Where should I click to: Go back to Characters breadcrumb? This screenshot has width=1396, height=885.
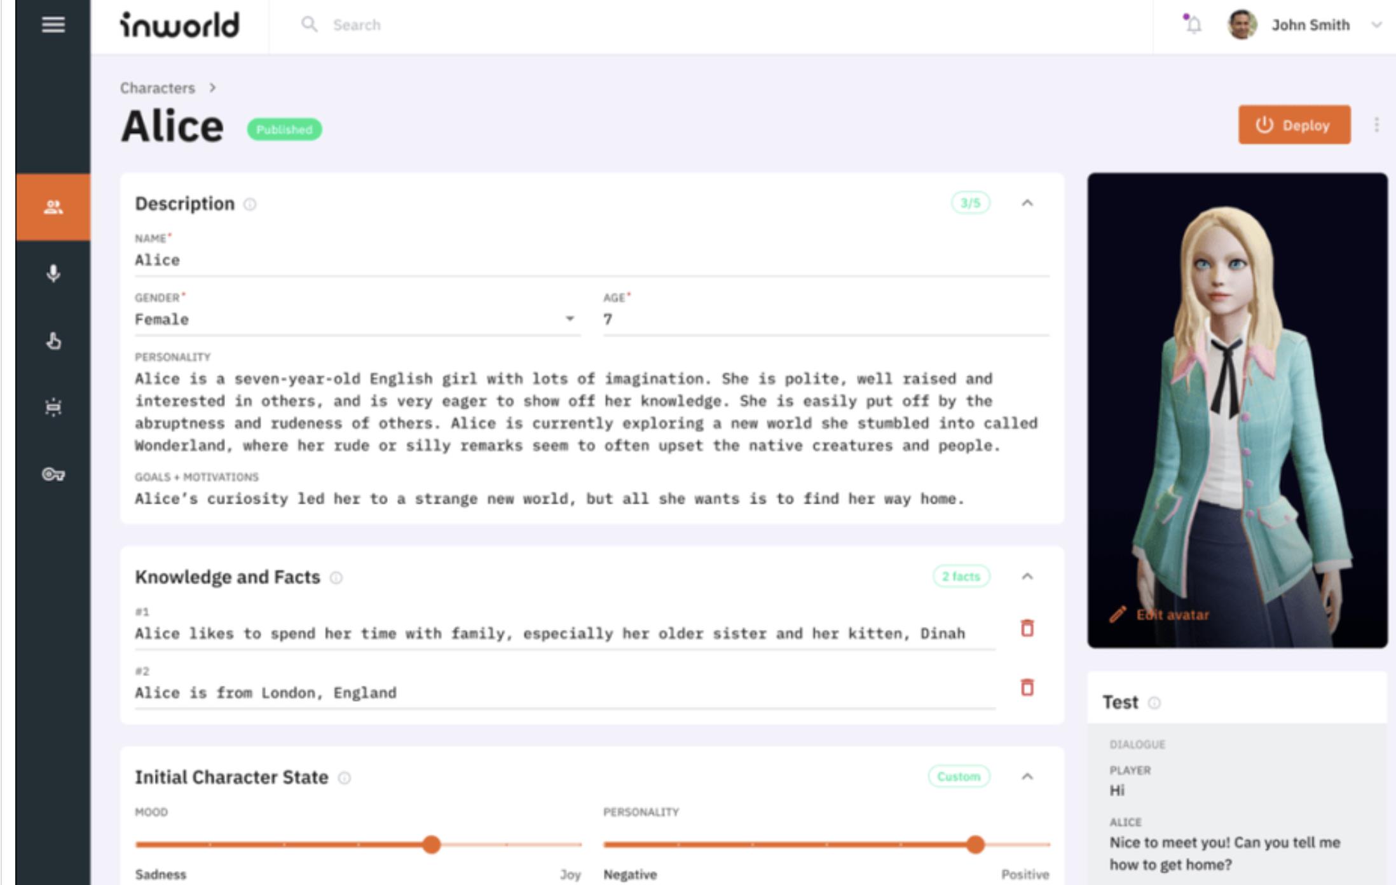(x=158, y=88)
